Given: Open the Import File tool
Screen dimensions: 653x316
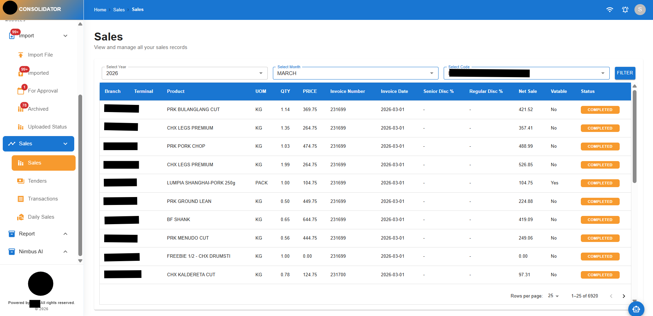Looking at the screenshot, I should coord(40,54).
